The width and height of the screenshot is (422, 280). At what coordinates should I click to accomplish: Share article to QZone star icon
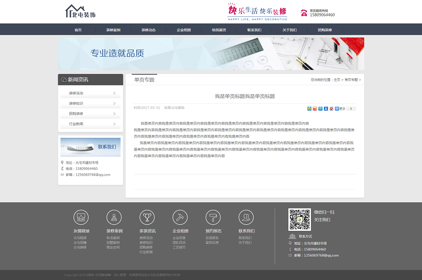click(x=309, y=109)
